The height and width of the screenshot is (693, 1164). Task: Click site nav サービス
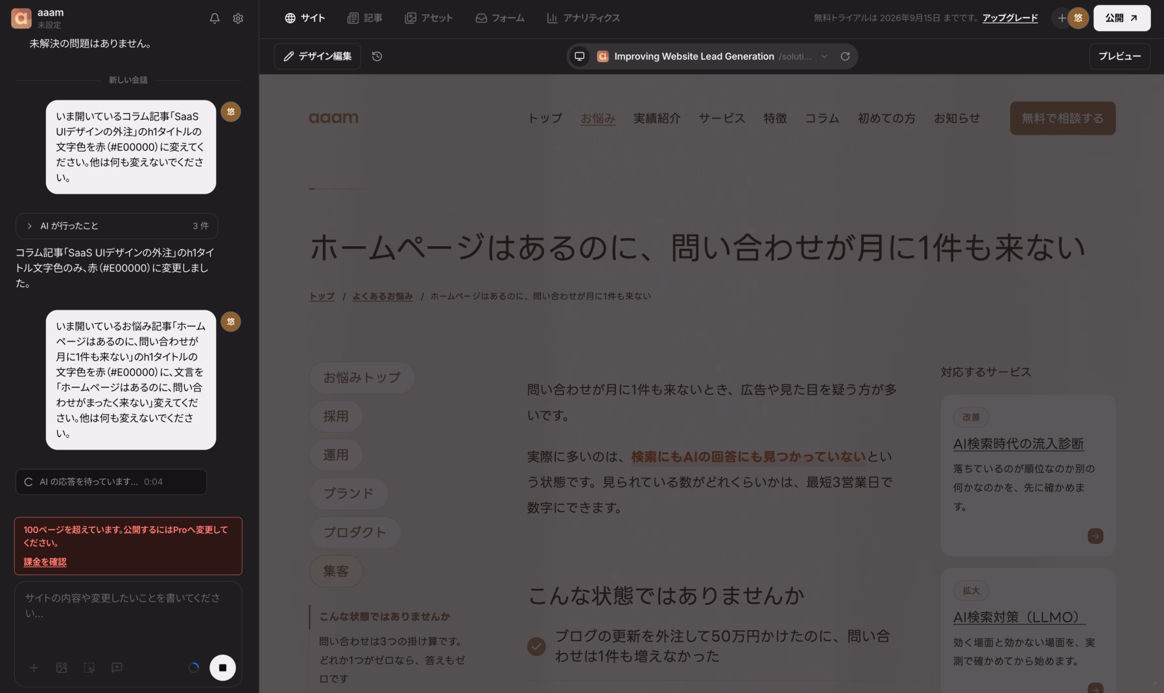click(722, 119)
